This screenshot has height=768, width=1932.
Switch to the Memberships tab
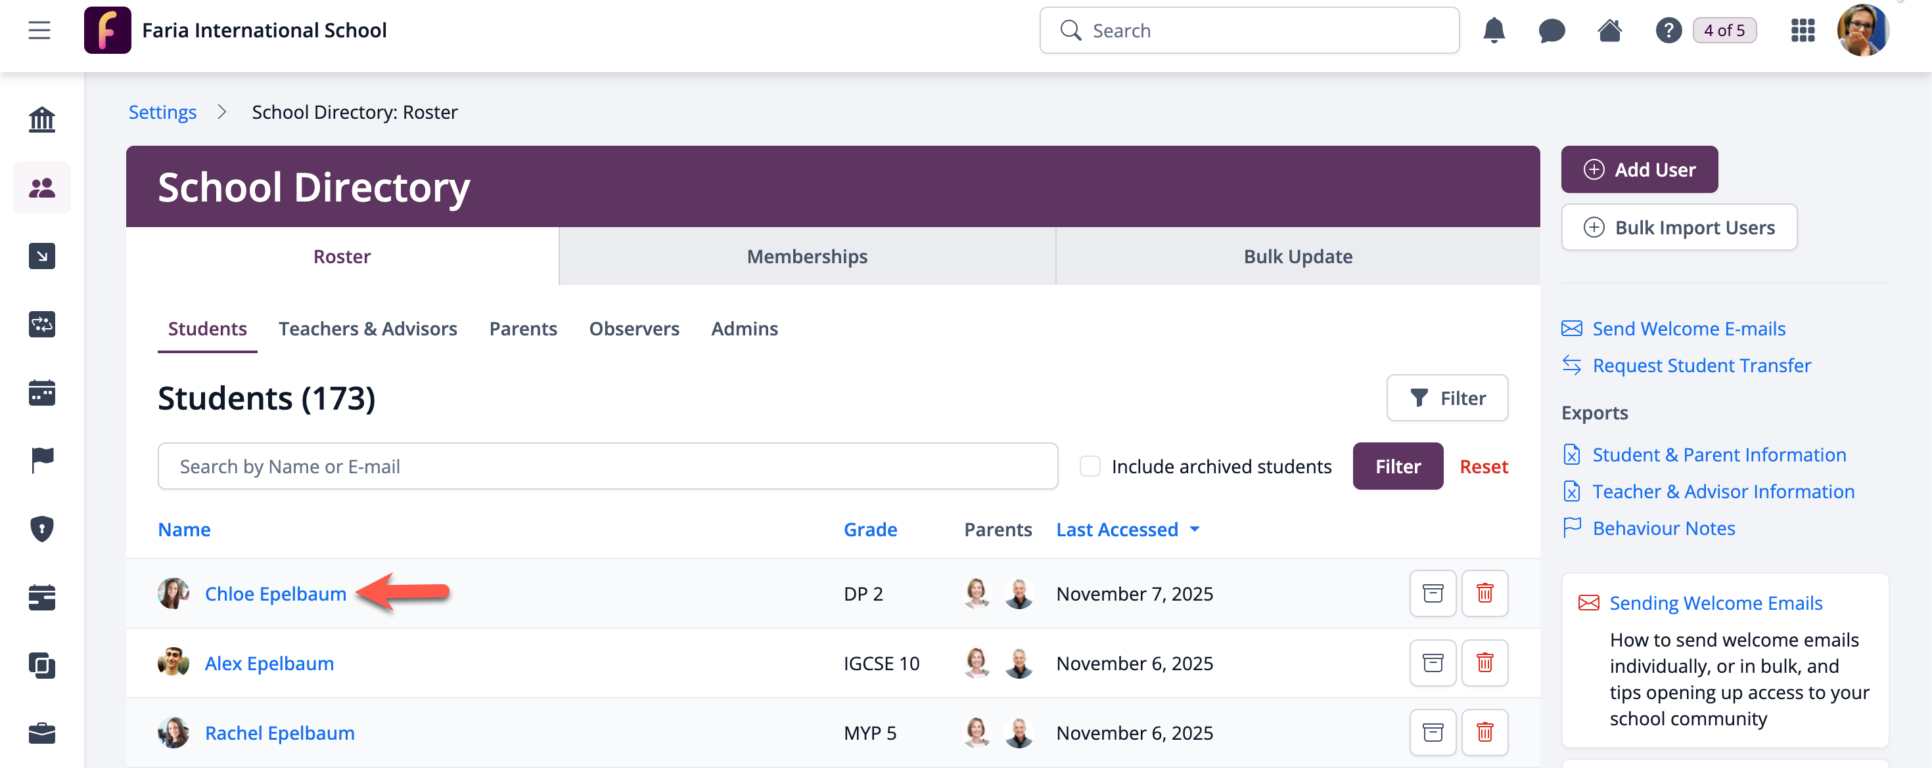806,256
